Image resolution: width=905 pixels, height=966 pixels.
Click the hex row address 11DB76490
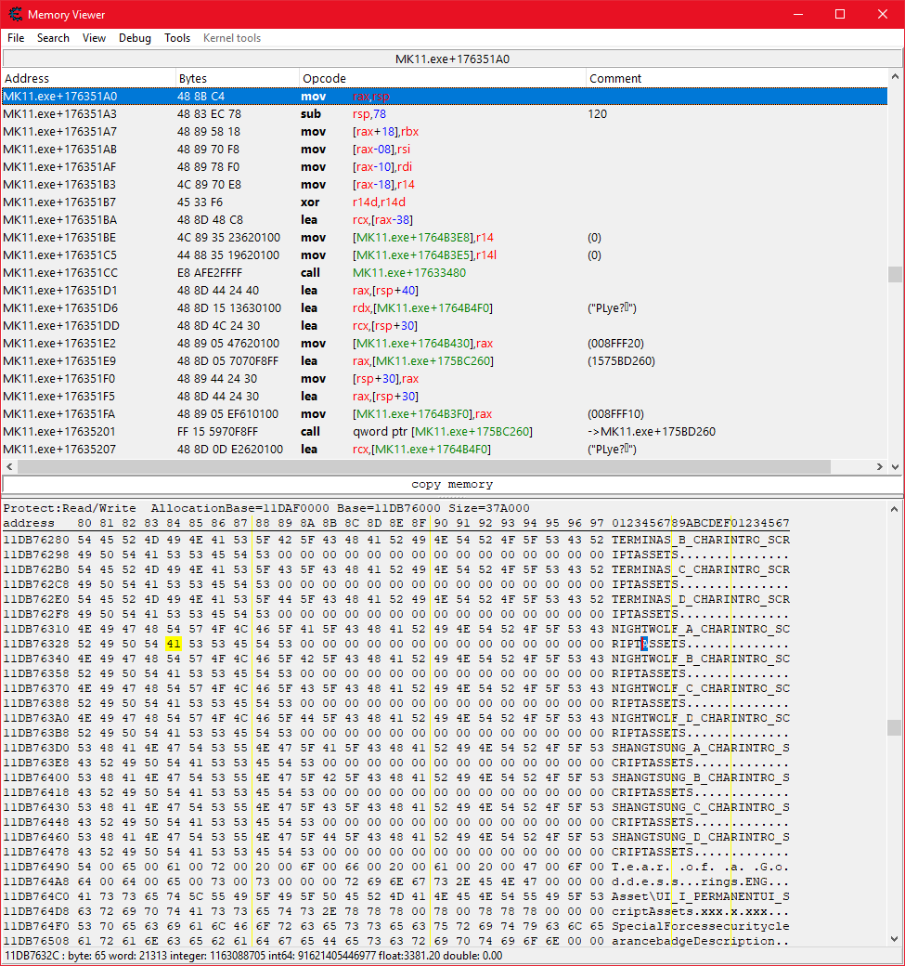(x=36, y=867)
